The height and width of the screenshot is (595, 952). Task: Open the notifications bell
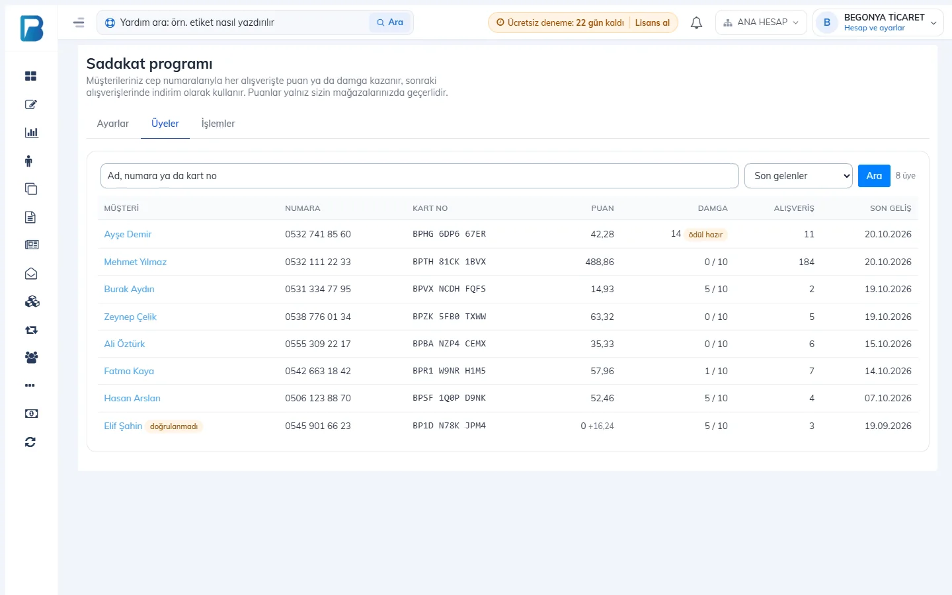tap(696, 23)
